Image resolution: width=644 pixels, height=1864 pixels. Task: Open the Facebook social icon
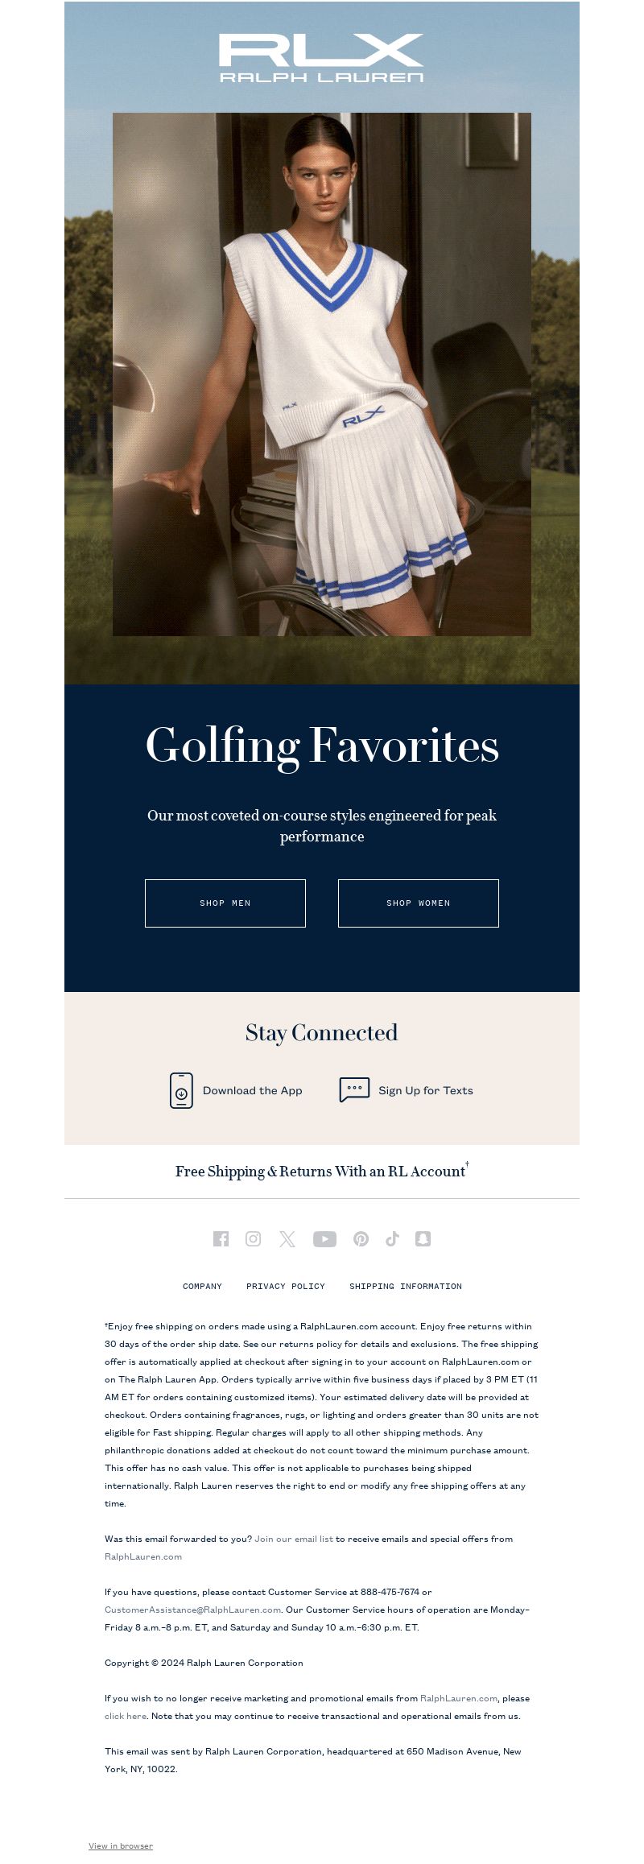pyautogui.click(x=221, y=1238)
